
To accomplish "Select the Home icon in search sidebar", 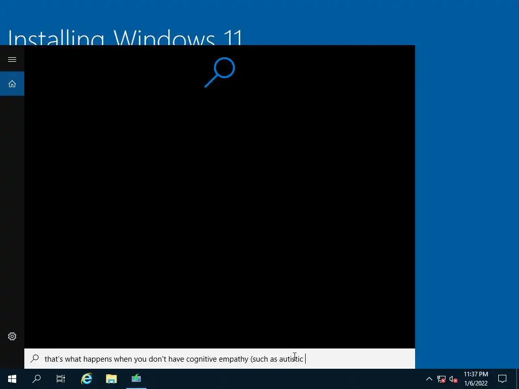I will pyautogui.click(x=12, y=84).
